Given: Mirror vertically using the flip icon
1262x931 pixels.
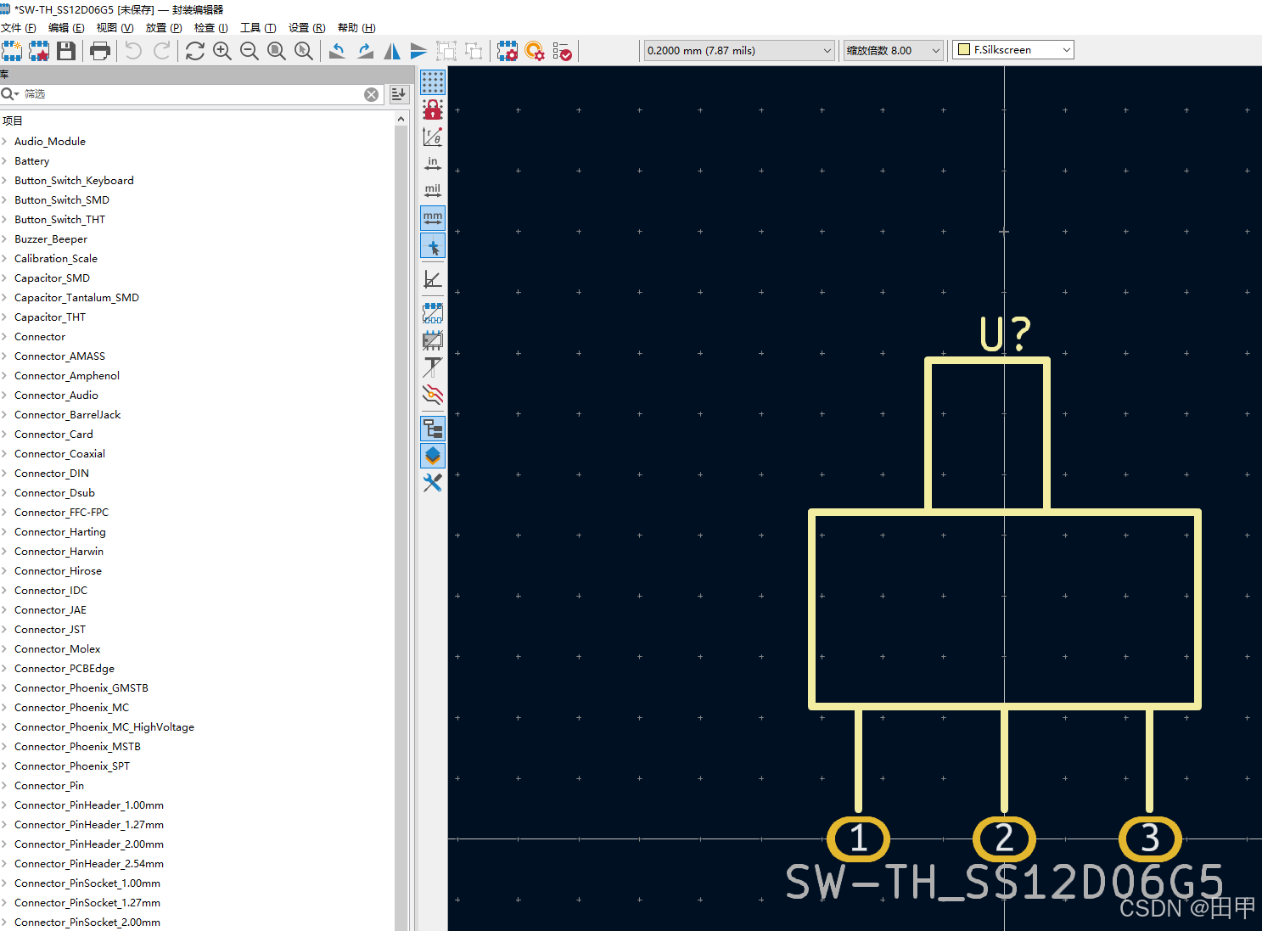Looking at the screenshot, I should (x=419, y=51).
